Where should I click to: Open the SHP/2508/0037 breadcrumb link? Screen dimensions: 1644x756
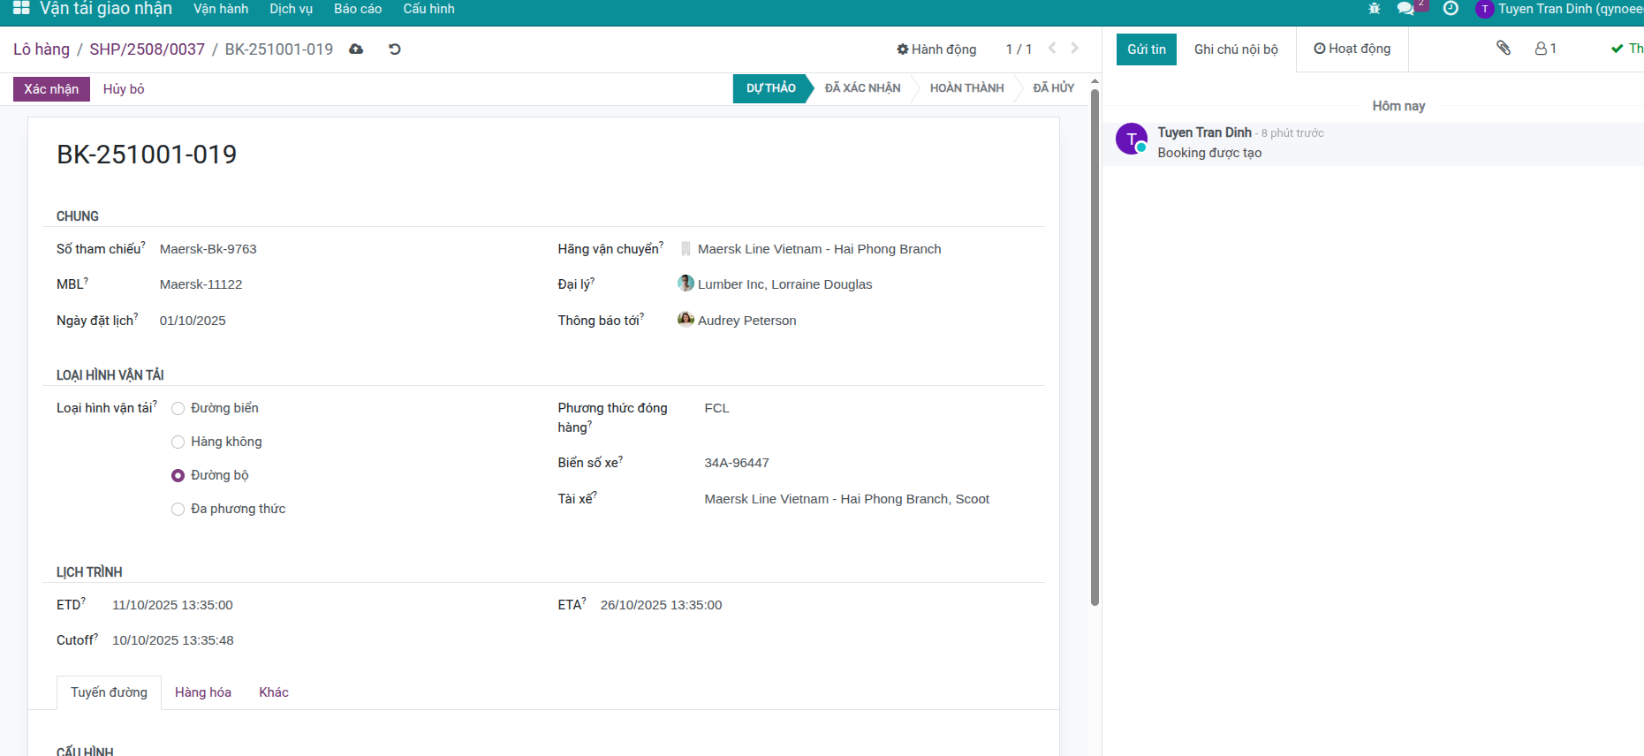147,49
